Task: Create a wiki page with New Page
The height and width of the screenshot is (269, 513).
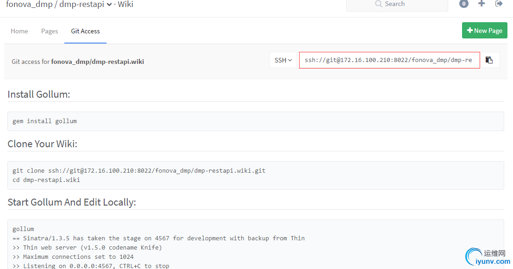Action: [x=485, y=31]
